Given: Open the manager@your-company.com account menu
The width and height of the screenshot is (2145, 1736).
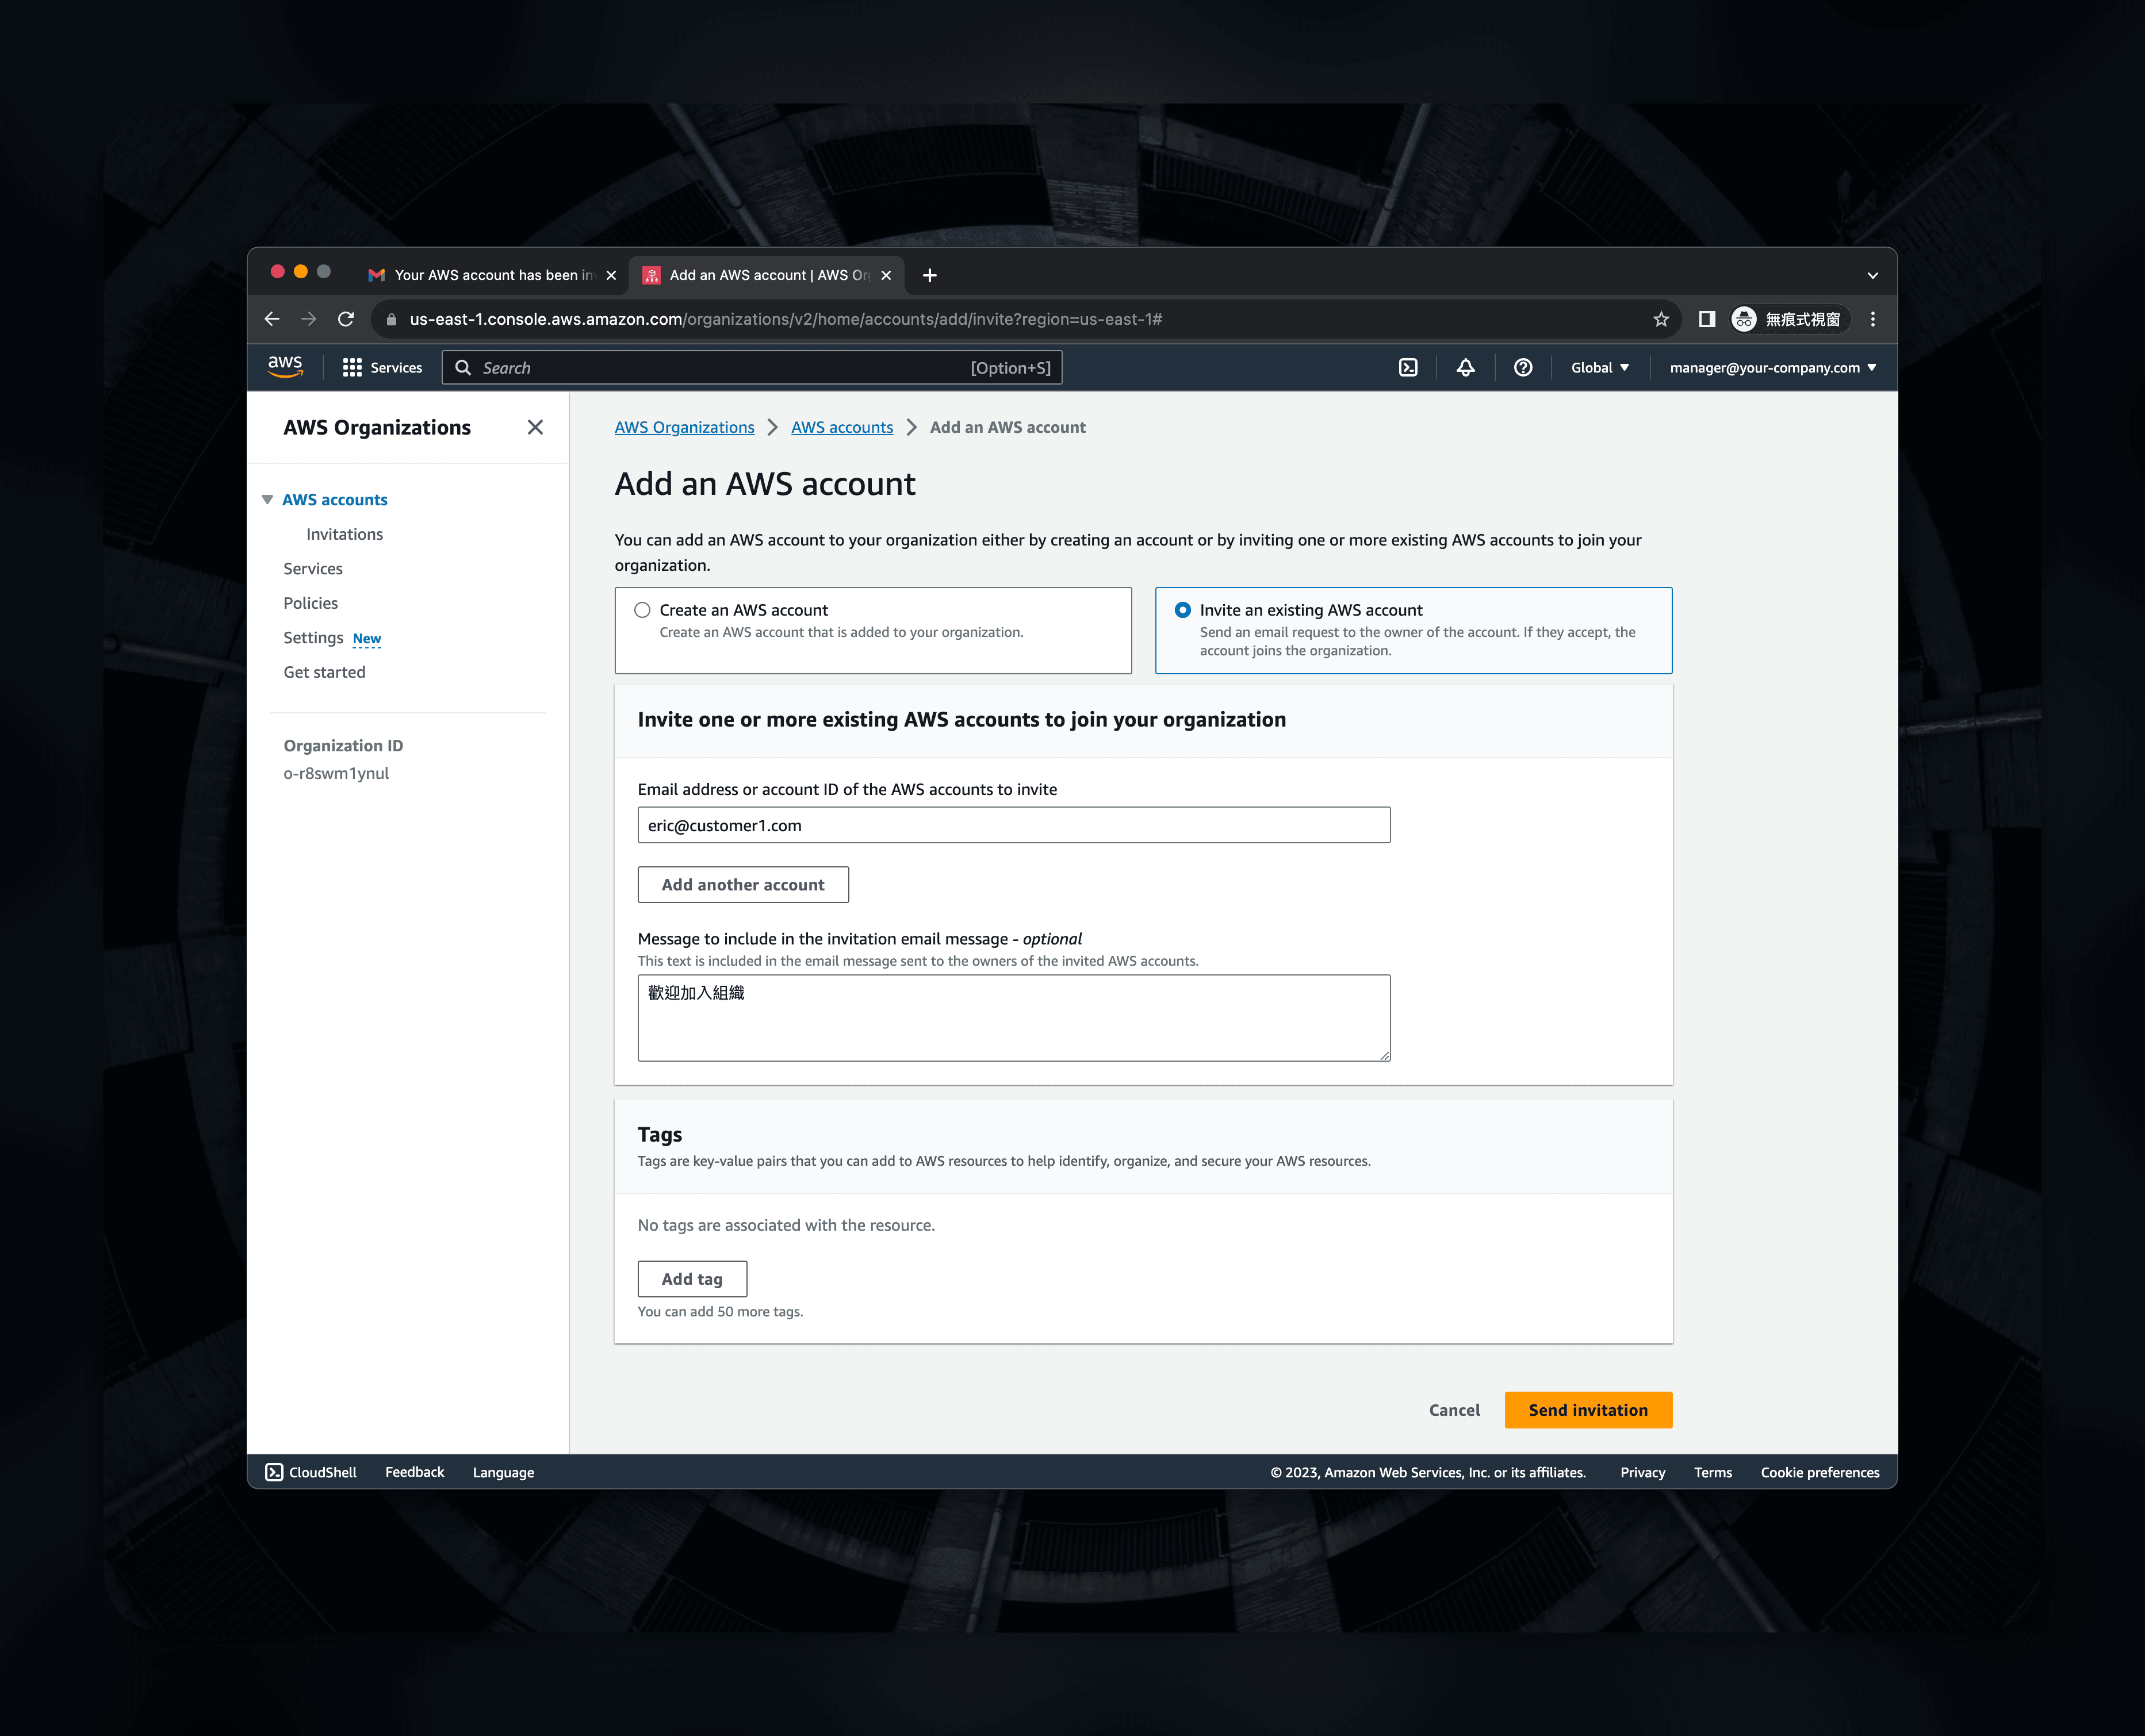Looking at the screenshot, I should tap(1773, 368).
